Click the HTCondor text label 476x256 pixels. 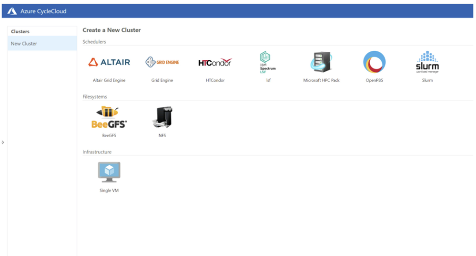click(215, 80)
